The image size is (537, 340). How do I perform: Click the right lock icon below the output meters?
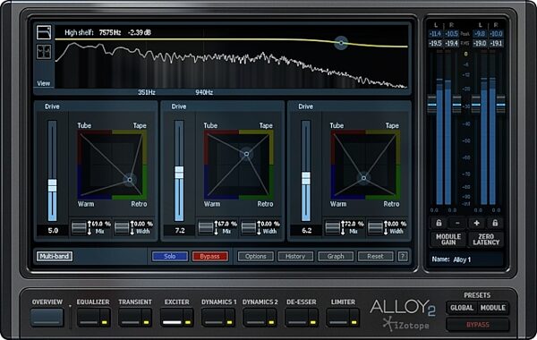click(495, 224)
